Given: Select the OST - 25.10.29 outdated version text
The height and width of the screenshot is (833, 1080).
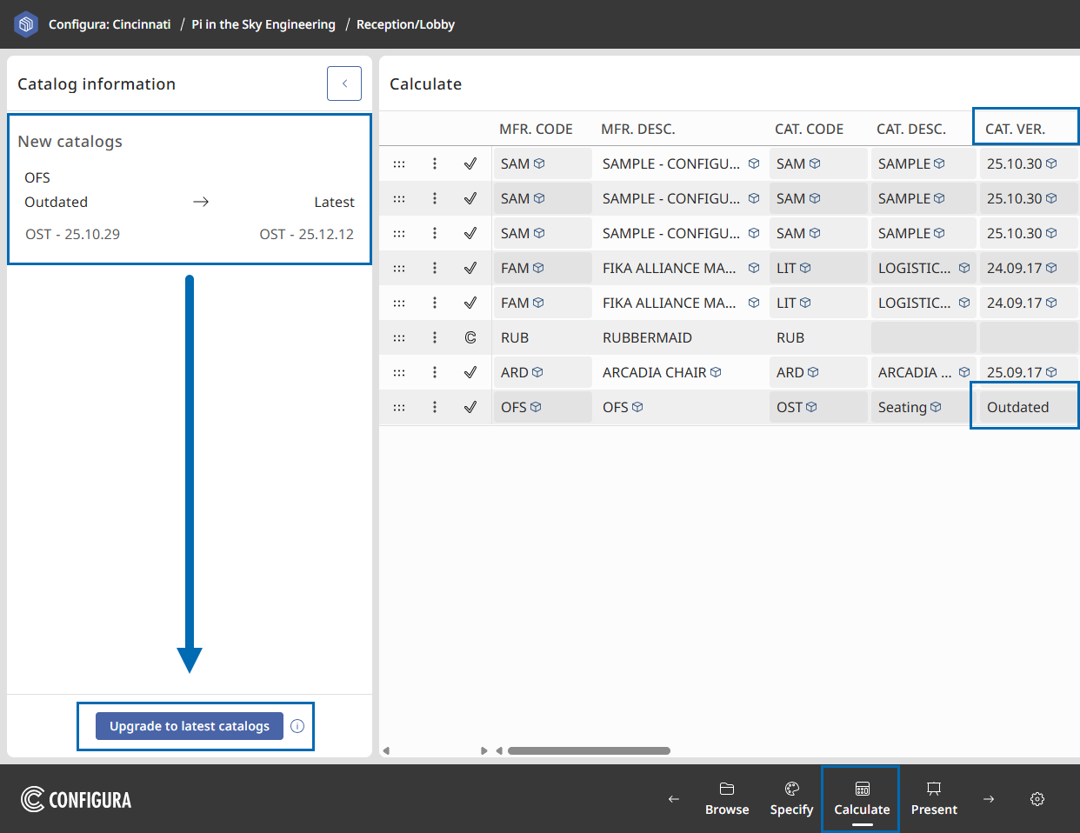Looking at the screenshot, I should coord(72,234).
